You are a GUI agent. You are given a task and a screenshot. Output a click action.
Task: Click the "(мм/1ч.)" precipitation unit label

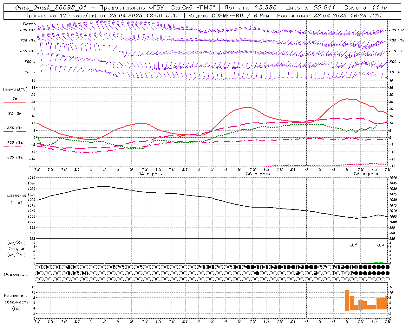(x=16, y=255)
